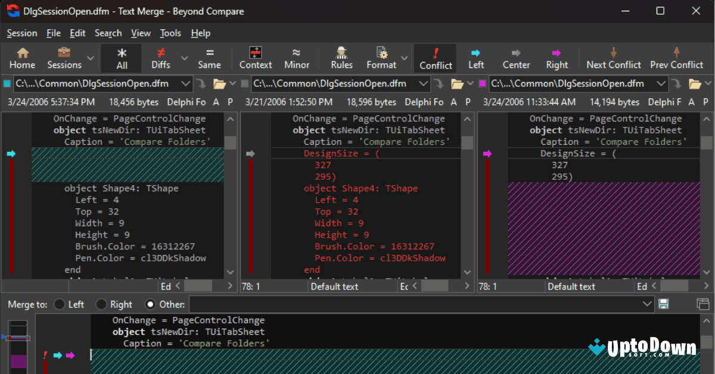Save the merge output with the disk icon
Screen dimensions: 715x374
(663, 304)
